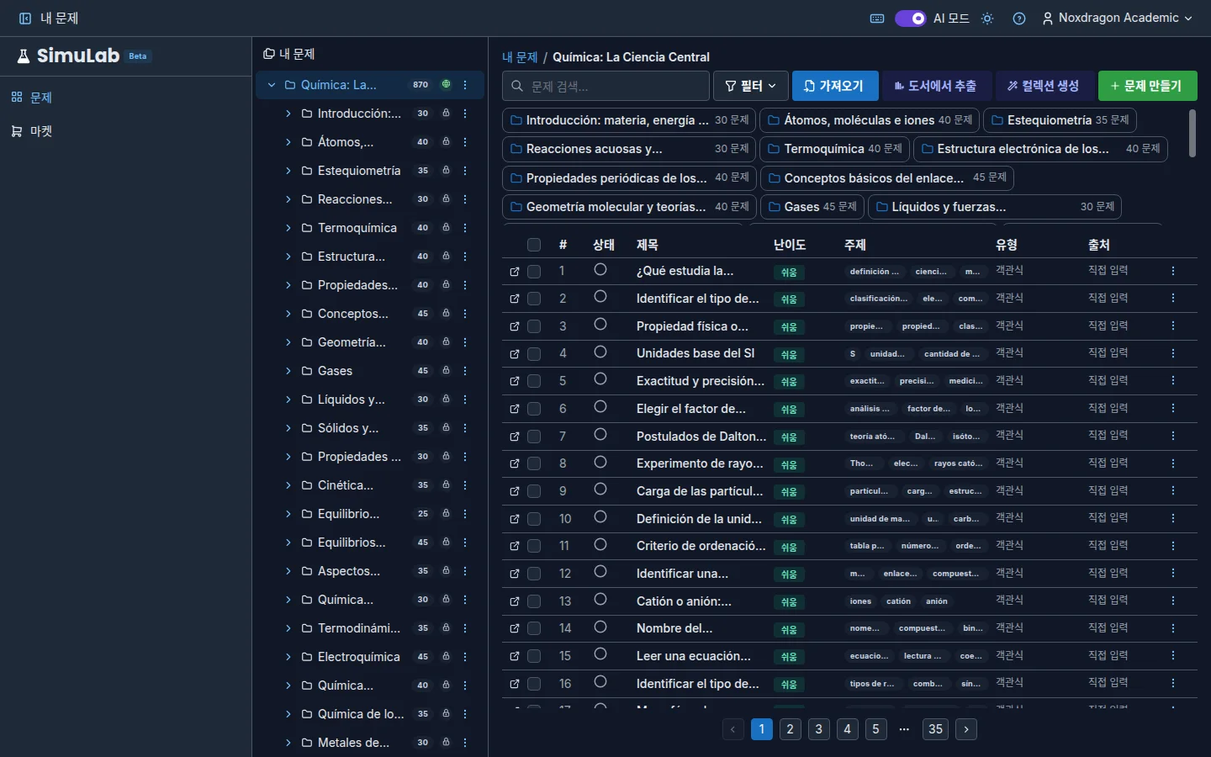This screenshot has height=757, width=1211.
Task: Click 도서에서 추출 button
Action: pos(937,86)
